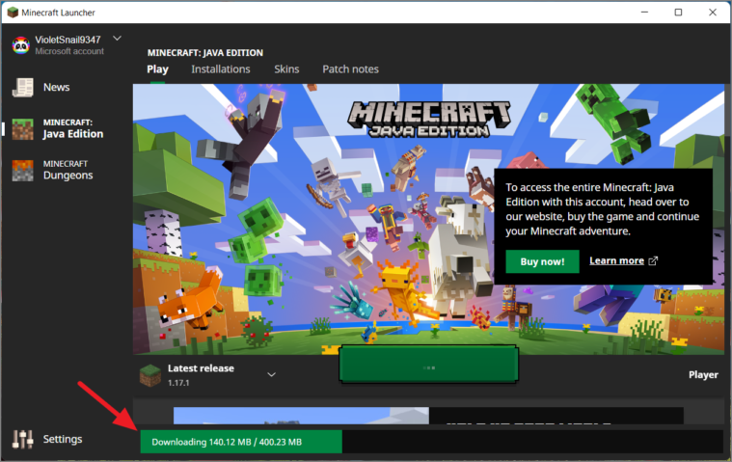Click the Minecraft Launcher title bar icon
Viewport: 732px width, 462px height.
coord(13,13)
